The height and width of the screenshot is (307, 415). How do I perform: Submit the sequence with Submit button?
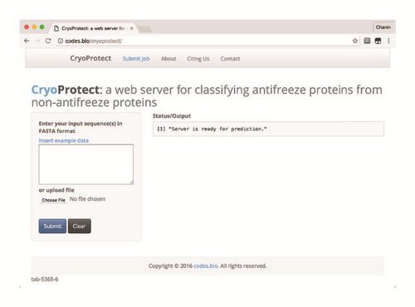52,226
